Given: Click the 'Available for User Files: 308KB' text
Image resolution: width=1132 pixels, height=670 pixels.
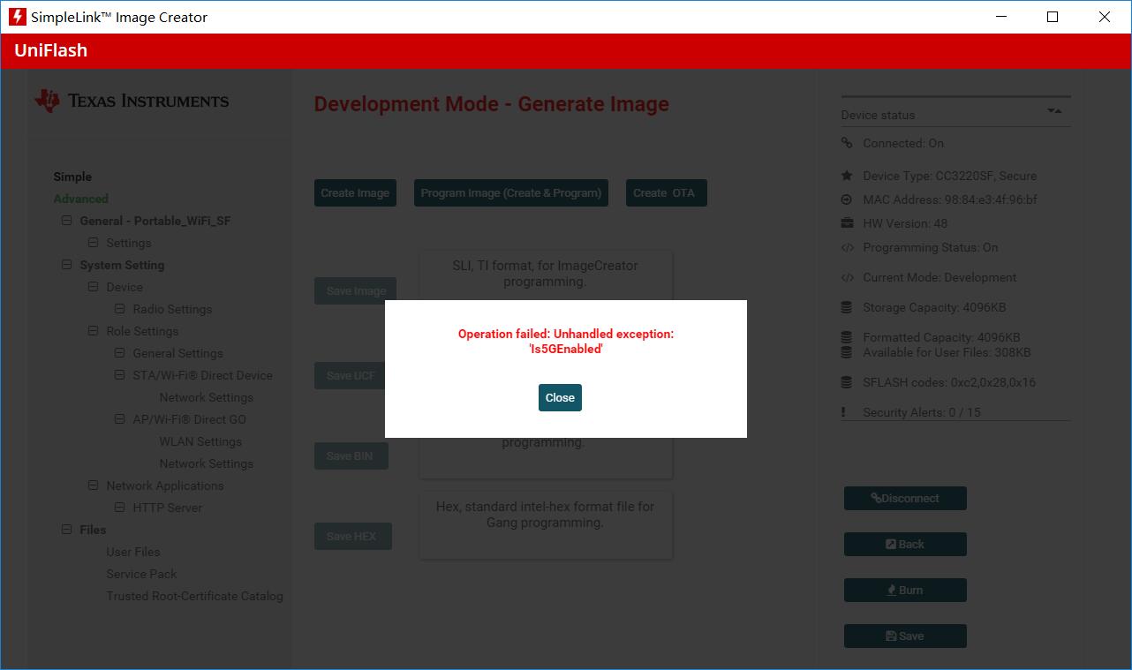Looking at the screenshot, I should coord(947,352).
